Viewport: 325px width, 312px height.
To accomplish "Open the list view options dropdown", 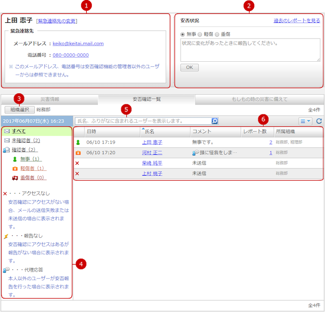I will (305, 121).
